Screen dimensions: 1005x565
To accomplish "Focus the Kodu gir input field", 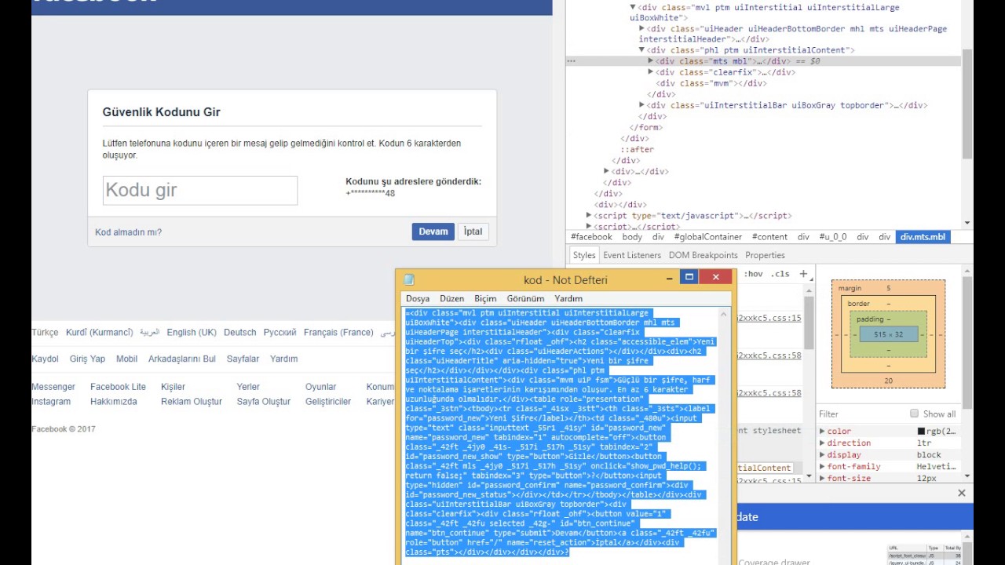I will [x=200, y=190].
